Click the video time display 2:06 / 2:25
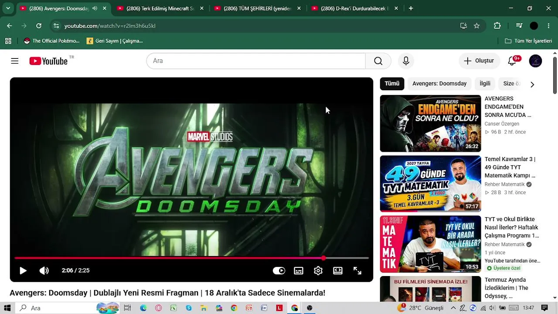 click(x=75, y=271)
